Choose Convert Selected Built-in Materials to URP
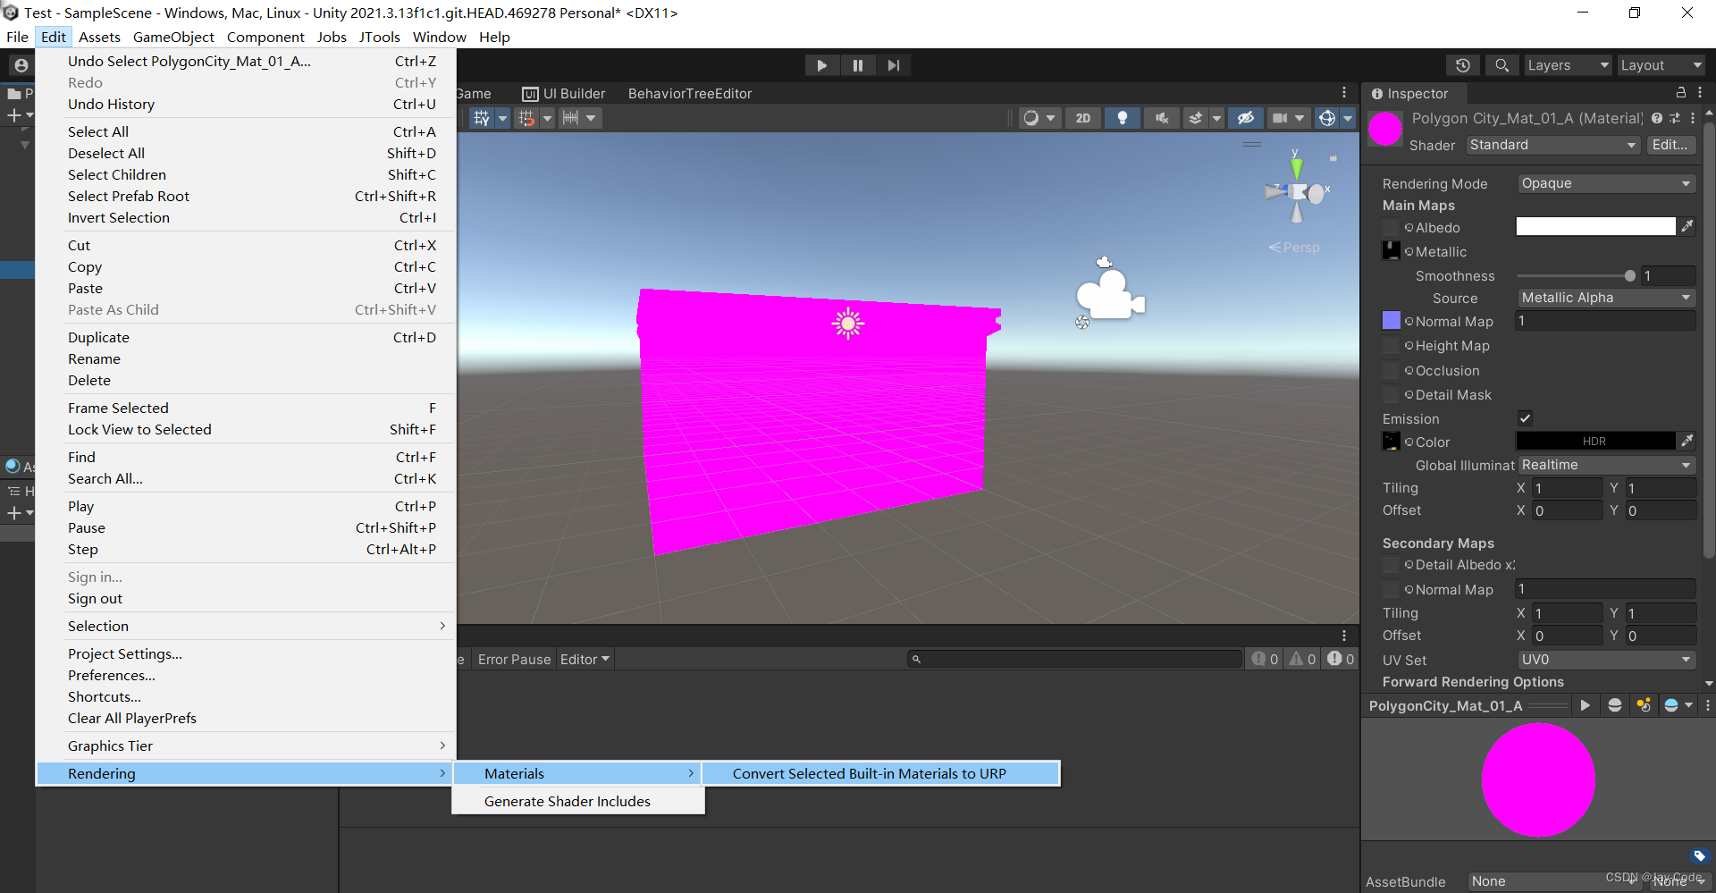The height and width of the screenshot is (893, 1716). point(880,773)
